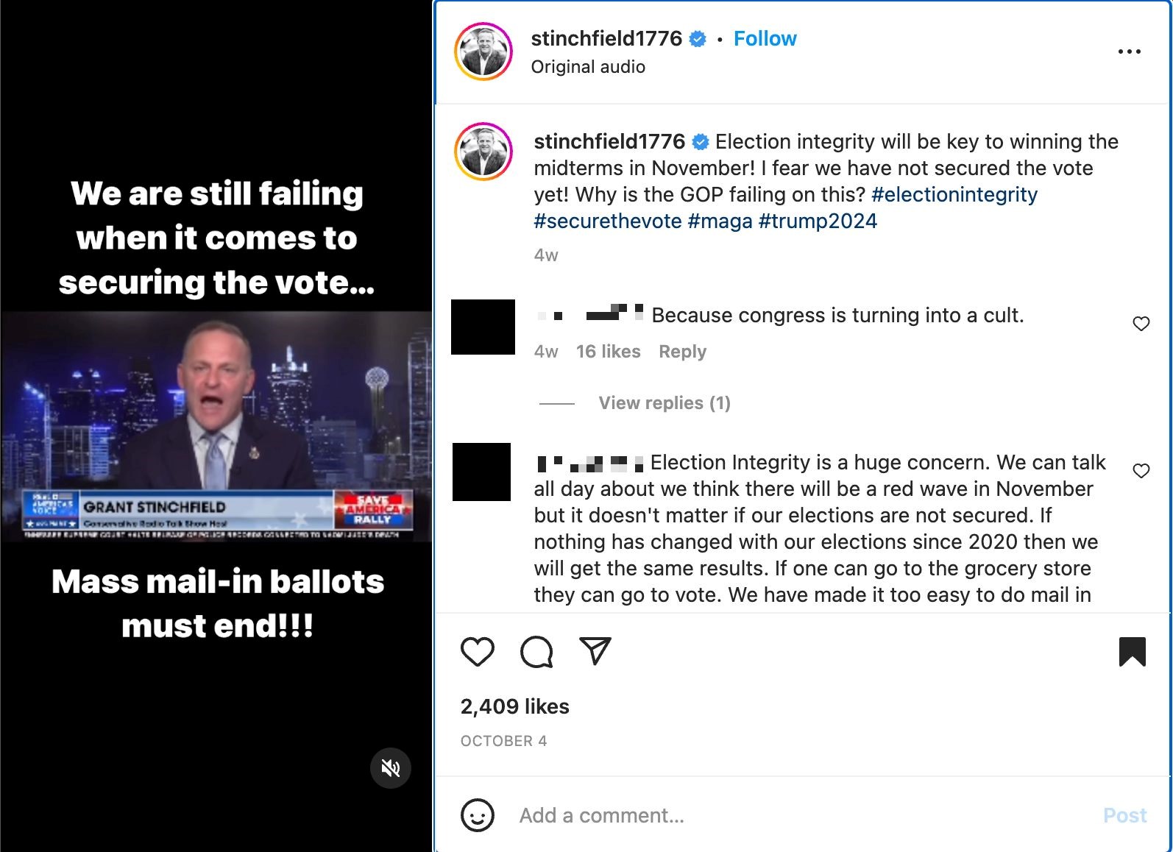1173x852 pixels.
Task: Open the three-dot more options menu
Action: 1129,52
